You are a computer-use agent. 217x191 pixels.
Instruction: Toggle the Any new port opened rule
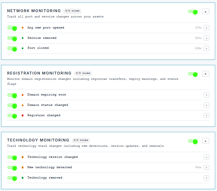pyautogui.click(x=12, y=28)
